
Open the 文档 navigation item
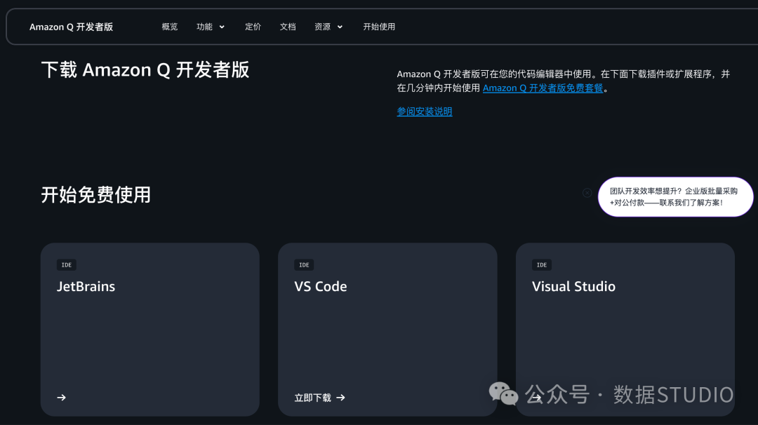coord(288,27)
